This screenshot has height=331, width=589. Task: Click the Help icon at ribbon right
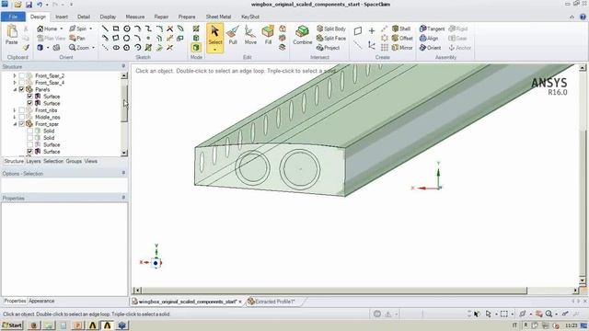(583, 17)
